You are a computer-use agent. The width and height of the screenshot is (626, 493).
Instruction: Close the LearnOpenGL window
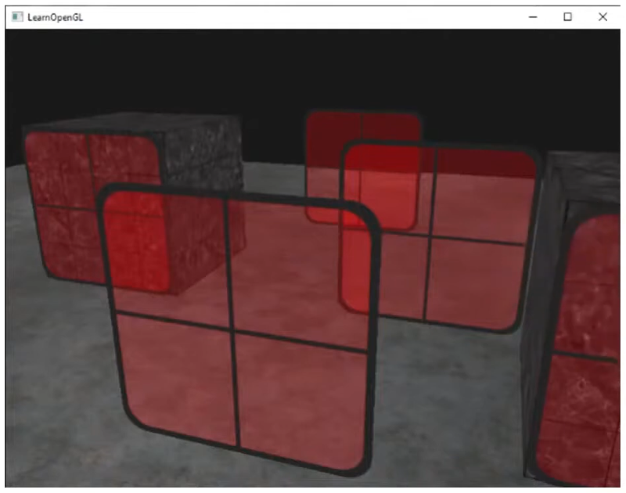click(603, 16)
